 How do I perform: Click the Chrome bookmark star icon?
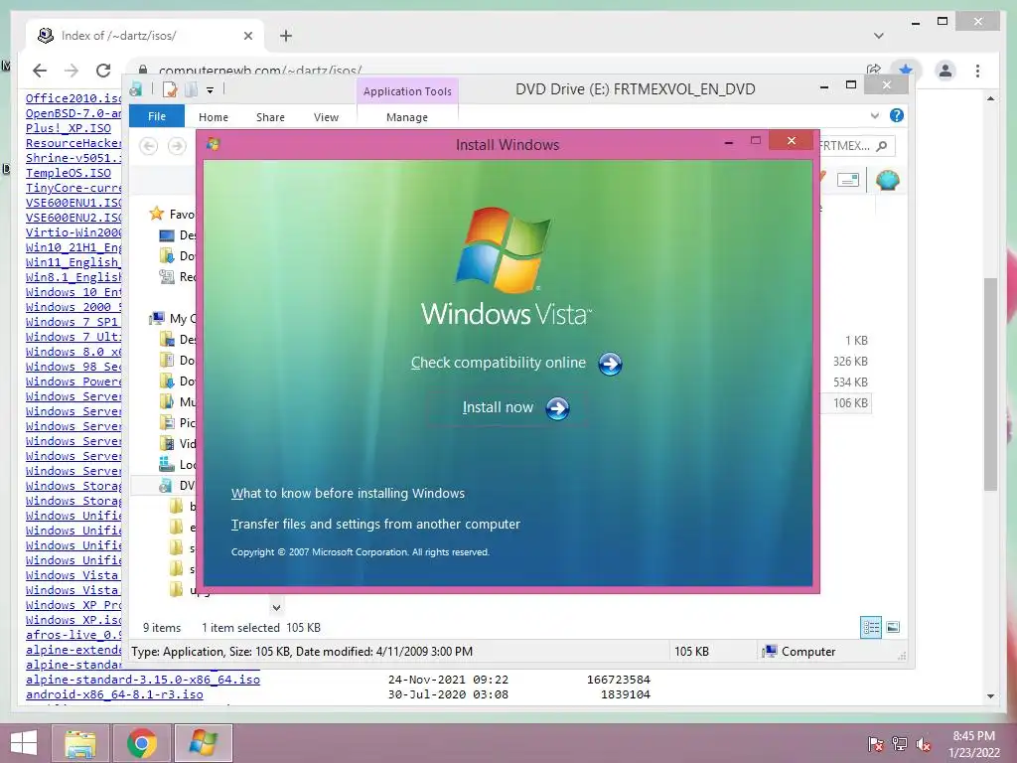pos(906,70)
